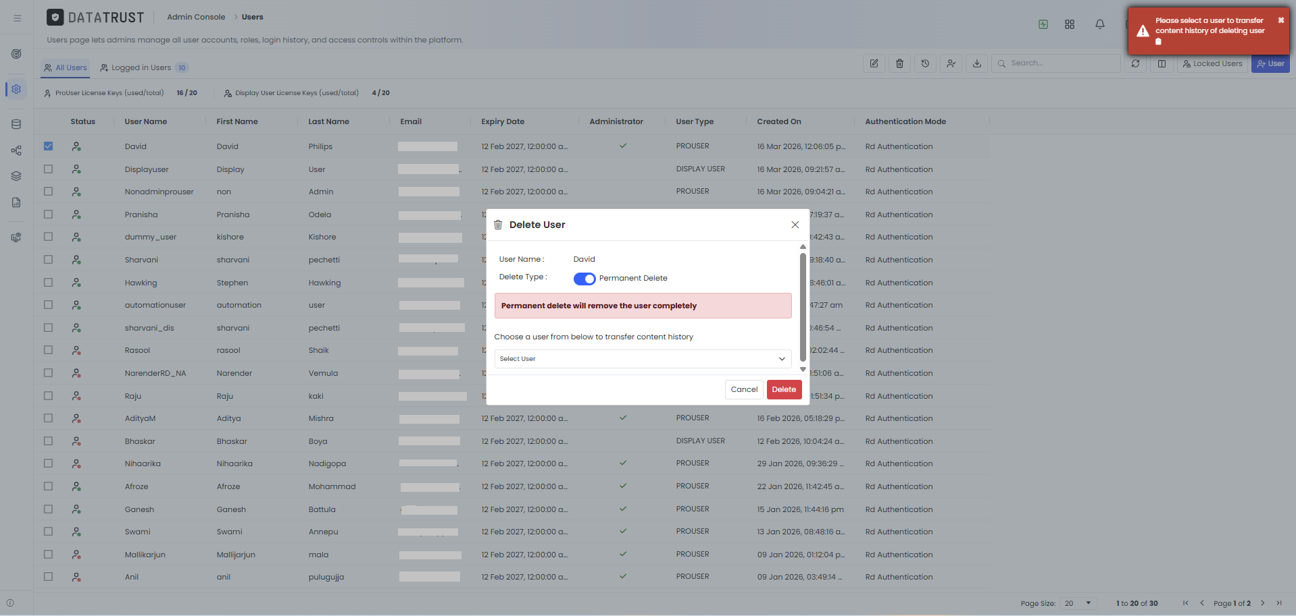Viewport: 1296px width, 616px height.
Task: Click the user check toolbar icon
Action: click(x=951, y=63)
